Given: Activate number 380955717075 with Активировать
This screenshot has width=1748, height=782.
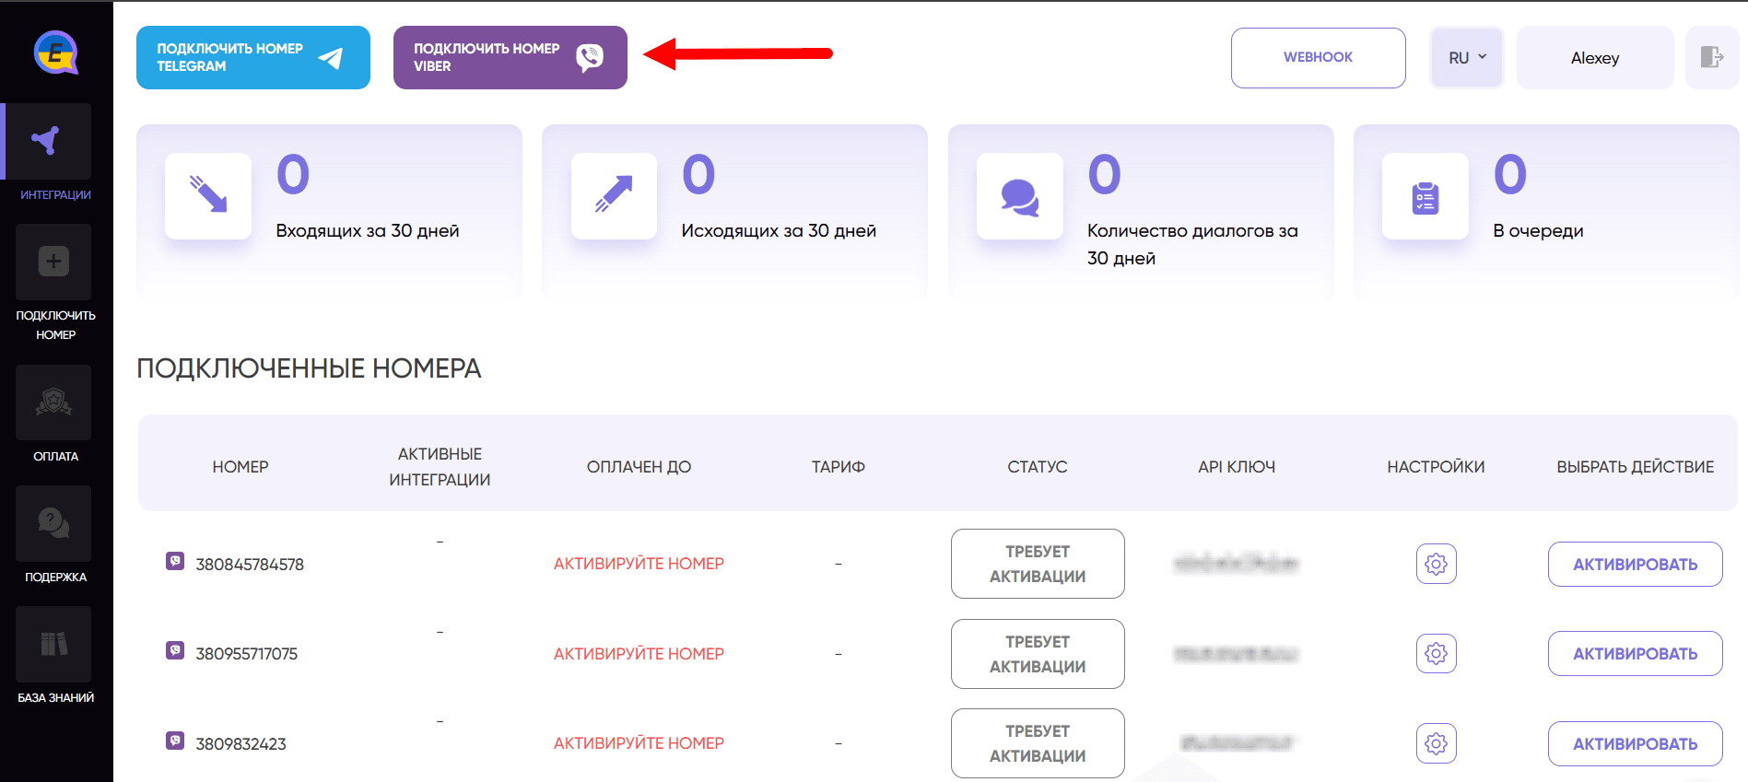Looking at the screenshot, I should pos(1635,653).
